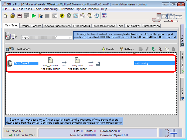187x140 pixels.
Task: Open the Test Results side panel tab
Action: point(182,63)
